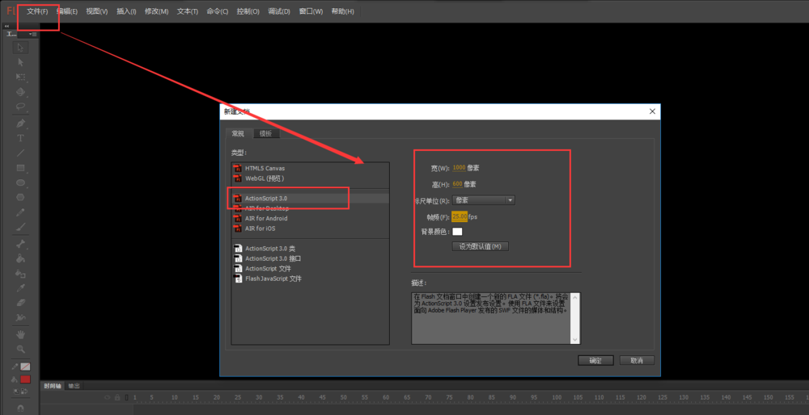Switch to the 输出 panel tab

point(74,386)
